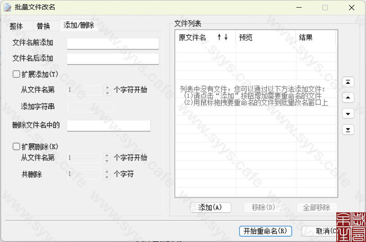Switch to the 整体 tab
This screenshot has width=366, height=242.
16,26
